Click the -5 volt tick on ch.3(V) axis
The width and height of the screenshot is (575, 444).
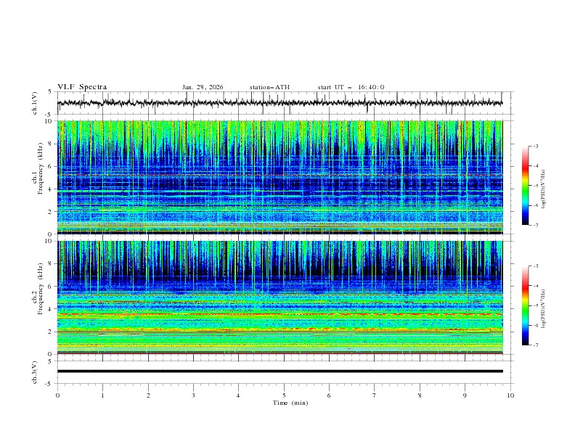click(49, 384)
